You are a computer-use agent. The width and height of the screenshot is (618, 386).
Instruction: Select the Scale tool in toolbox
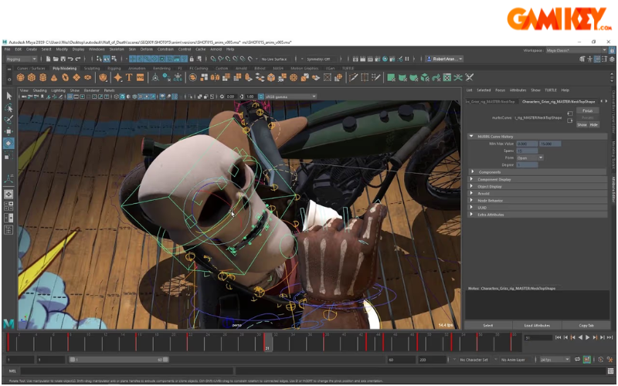pyautogui.click(x=8, y=157)
